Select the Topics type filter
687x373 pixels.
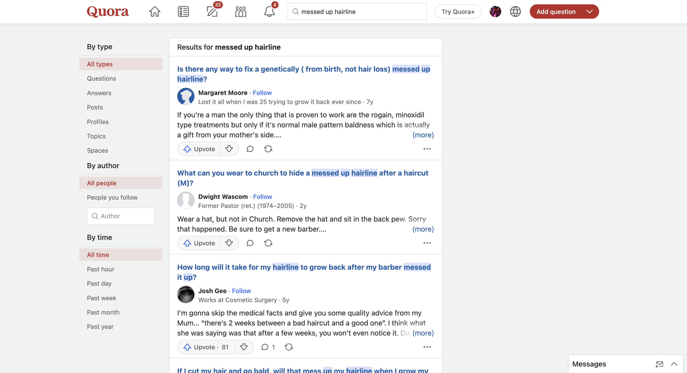(96, 136)
